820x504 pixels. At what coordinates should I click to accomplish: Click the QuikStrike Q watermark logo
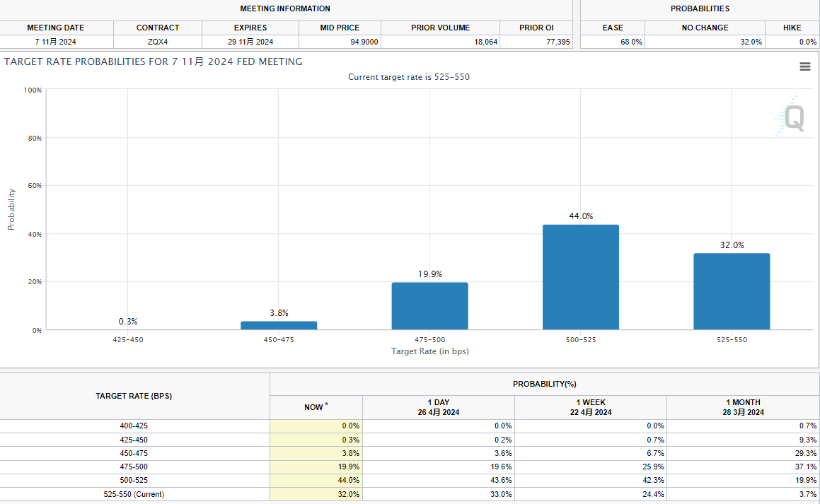[x=792, y=118]
